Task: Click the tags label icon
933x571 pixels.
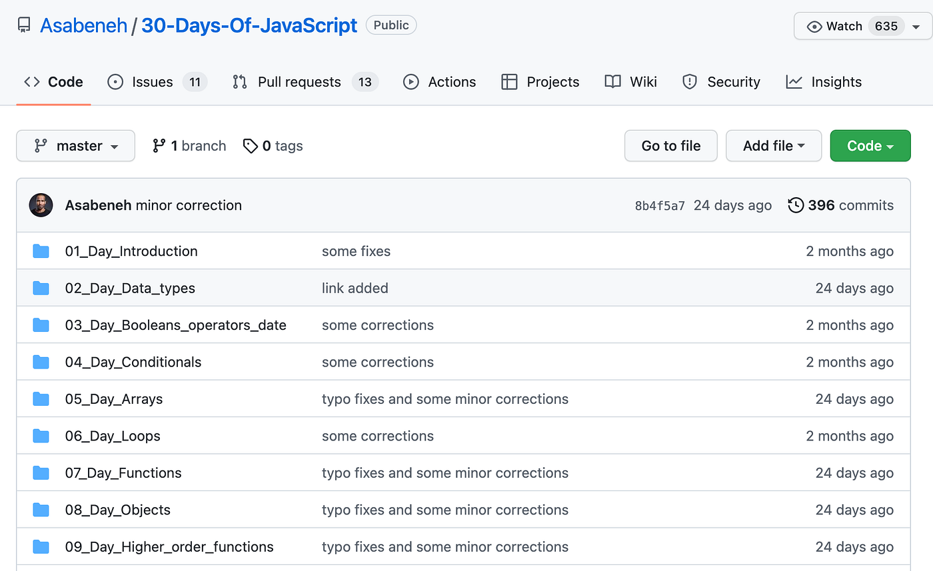Action: 251,146
